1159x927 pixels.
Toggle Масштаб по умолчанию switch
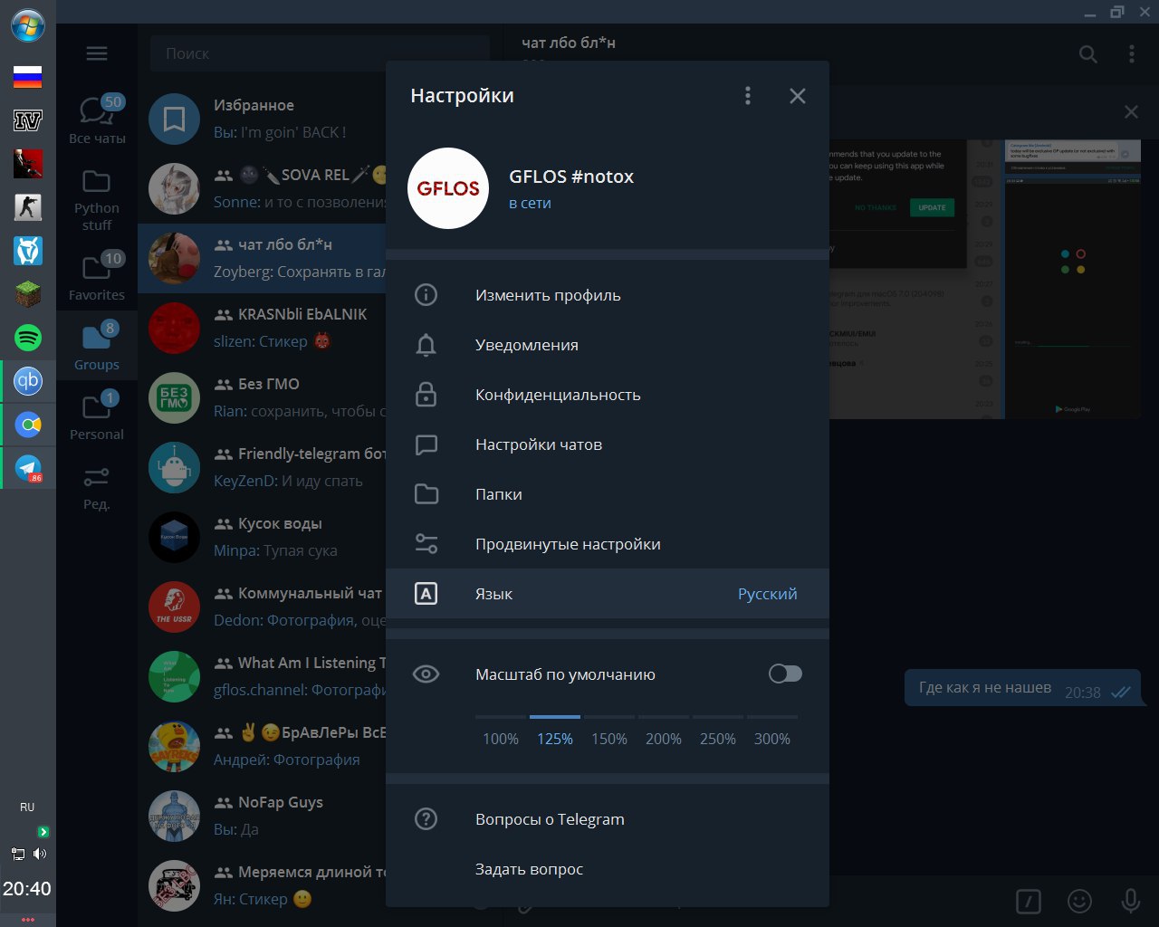tap(785, 674)
